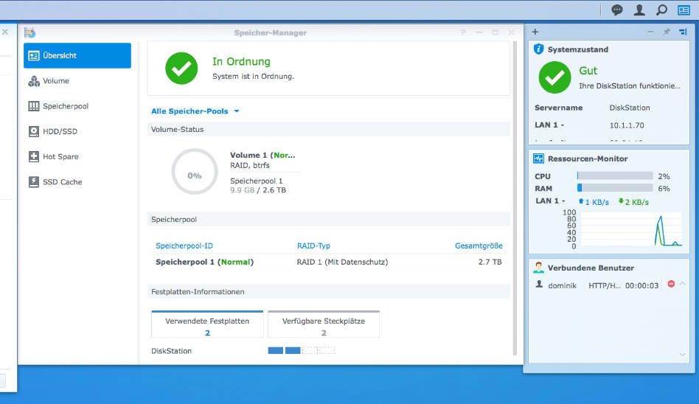Open the Hot Spare section in the sidebar
Screen dimensions: 699x404
[77, 156]
